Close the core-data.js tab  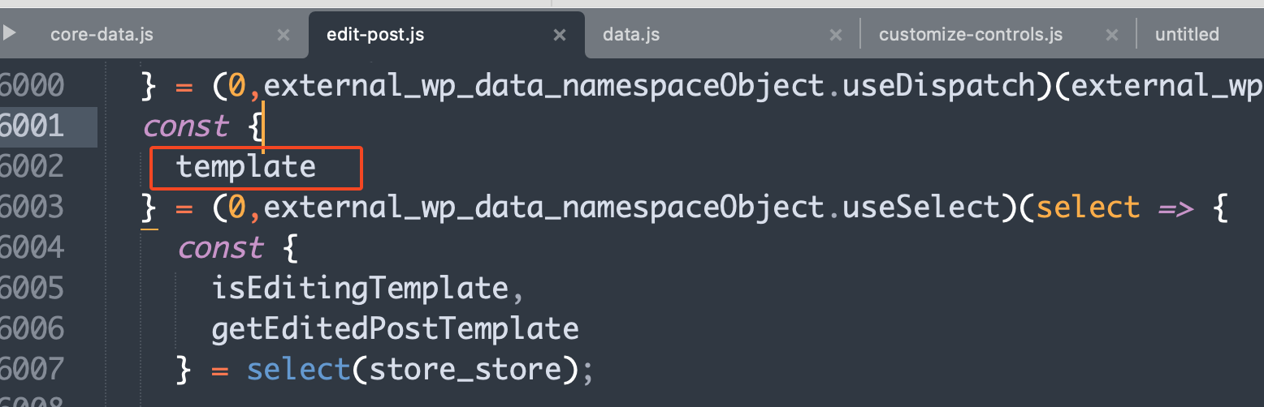[284, 35]
